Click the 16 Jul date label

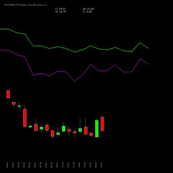point(85,165)
